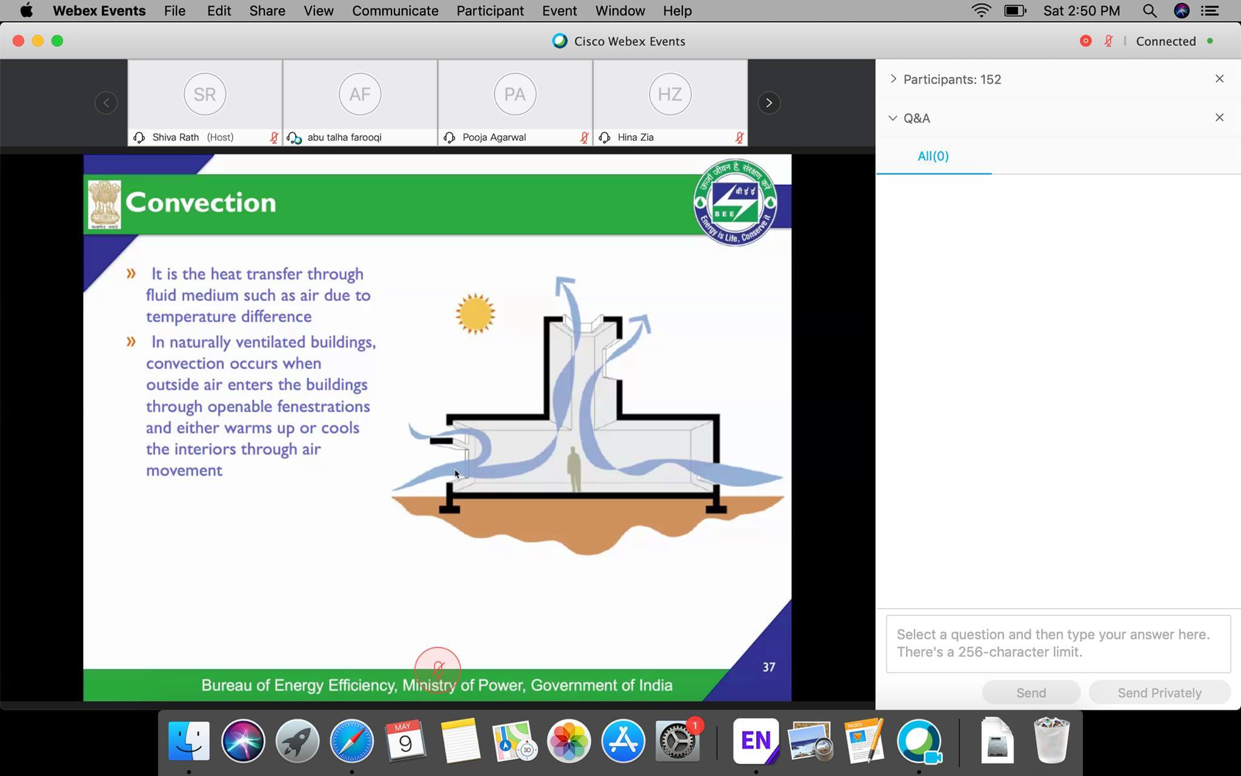Show previous panelists with left arrow

(x=106, y=102)
